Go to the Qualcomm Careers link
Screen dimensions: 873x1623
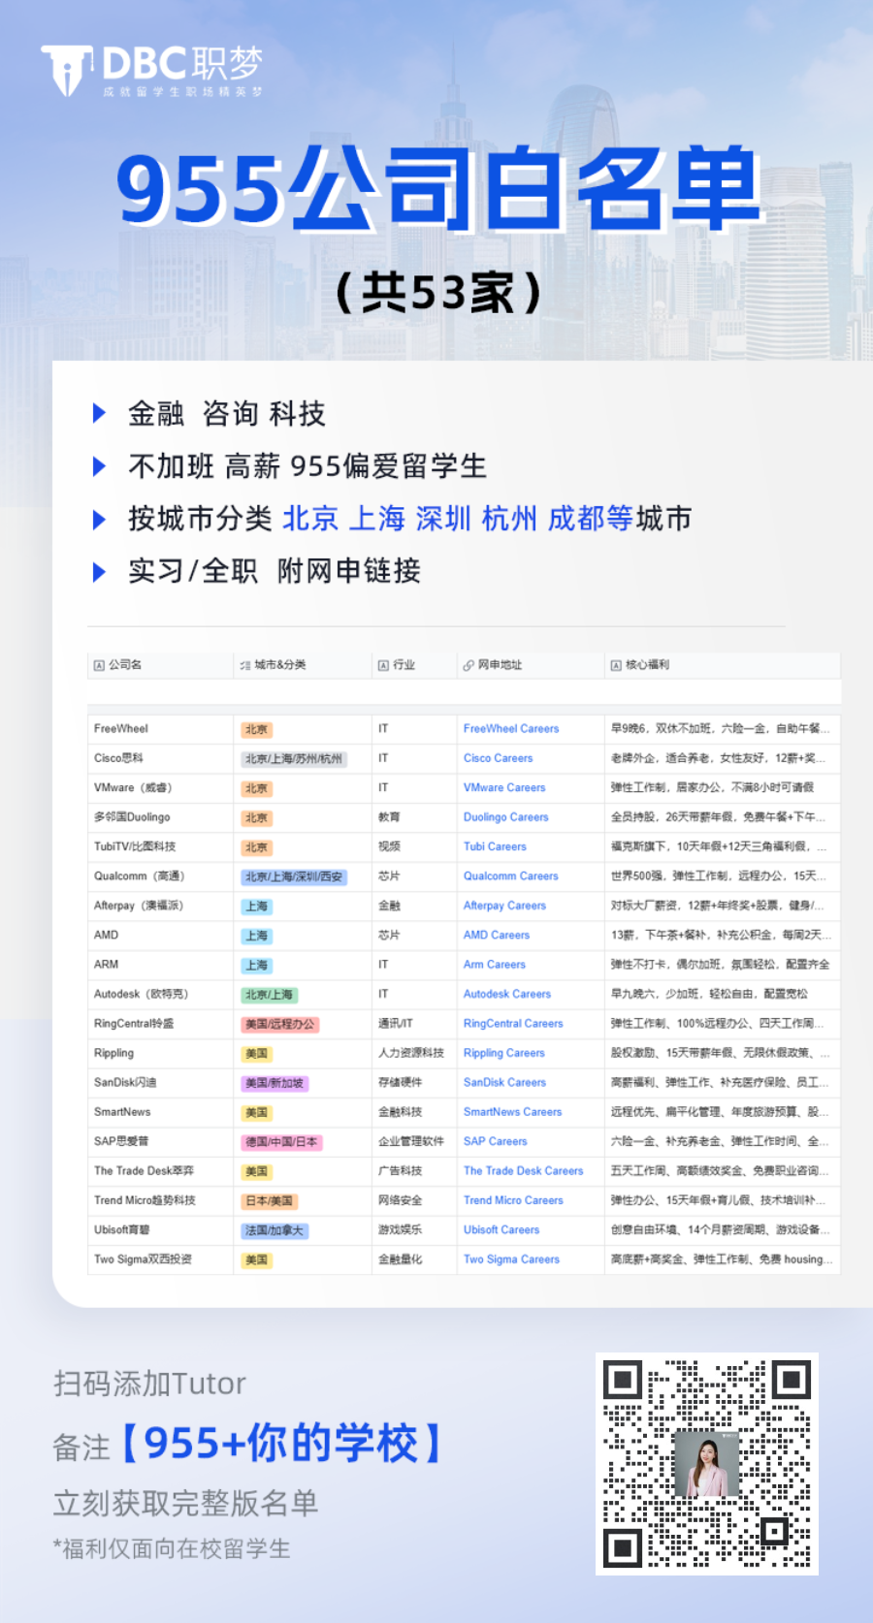click(x=511, y=876)
